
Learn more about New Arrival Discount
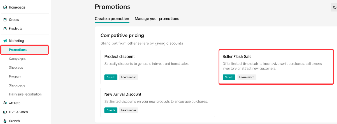pyautogui.click(x=129, y=110)
